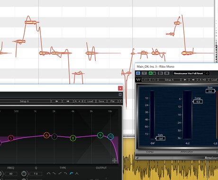Click the Undo button in RVox toolbar
This screenshot has height=180, width=218.
[145, 80]
